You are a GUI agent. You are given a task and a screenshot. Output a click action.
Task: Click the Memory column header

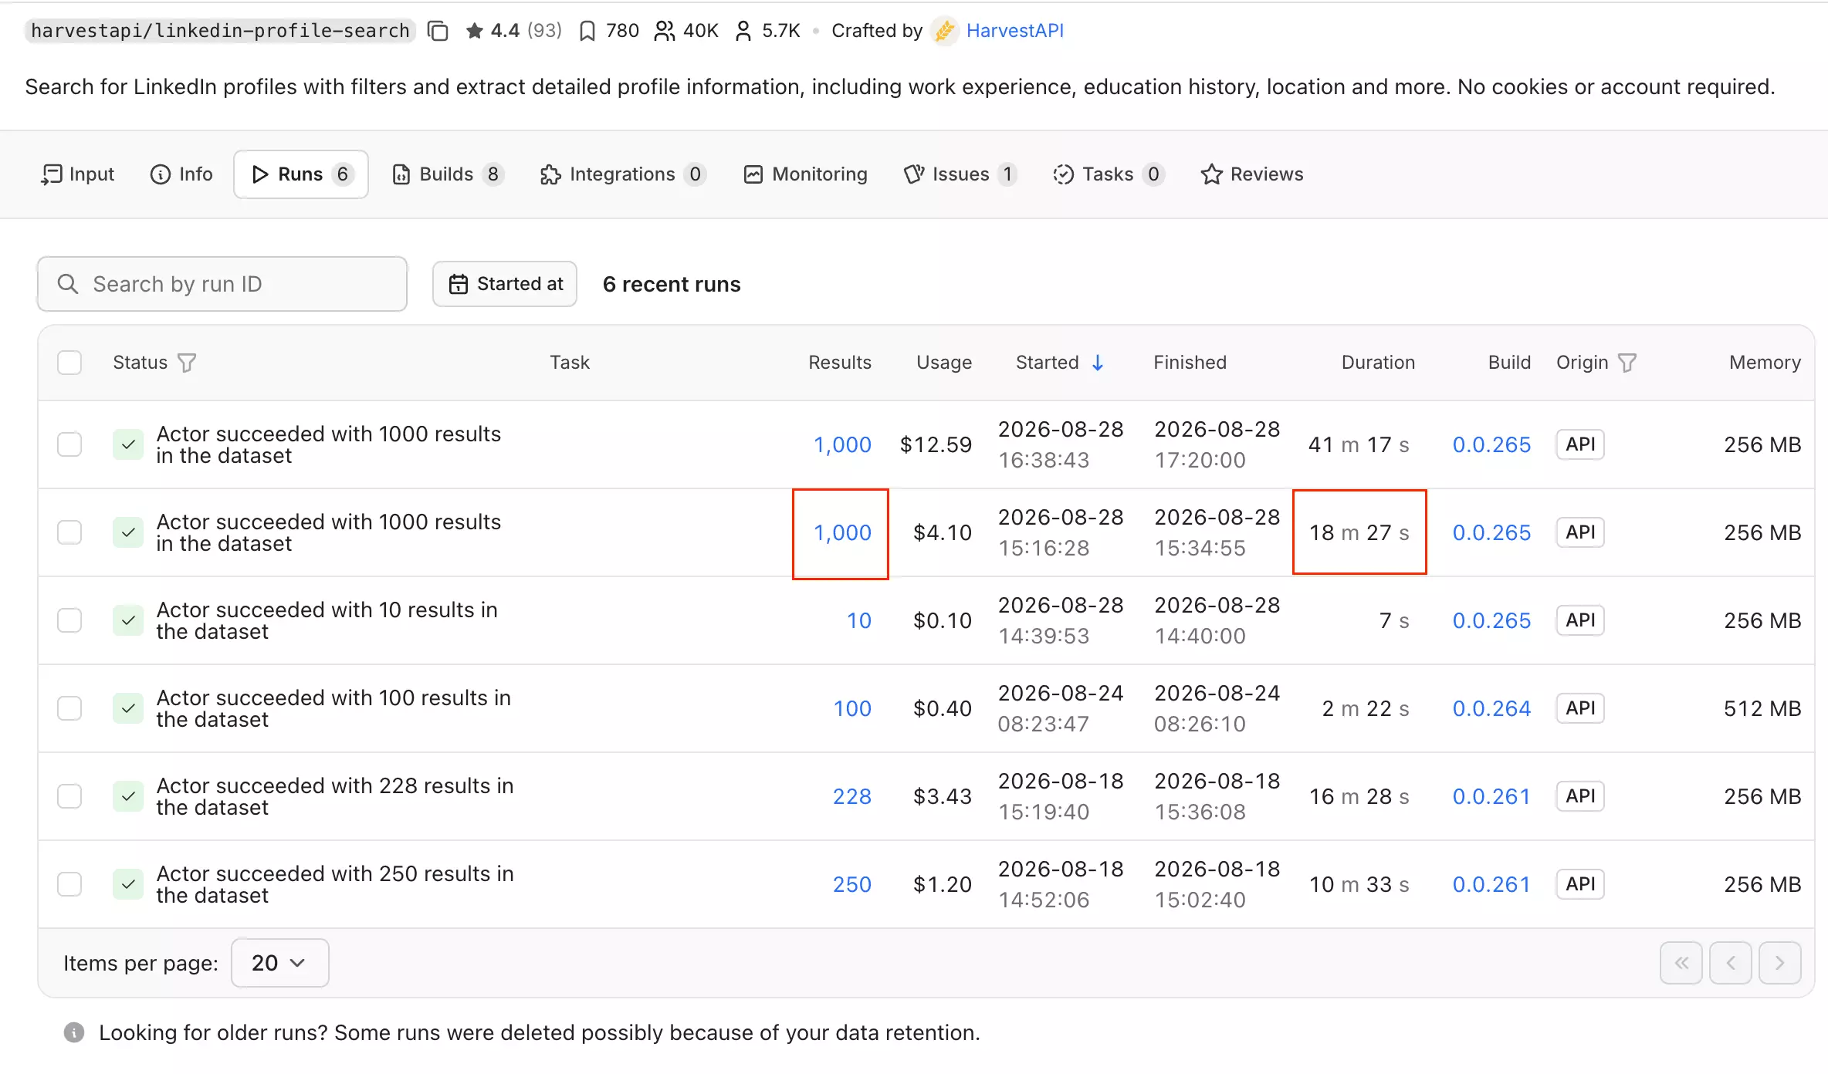click(1765, 363)
